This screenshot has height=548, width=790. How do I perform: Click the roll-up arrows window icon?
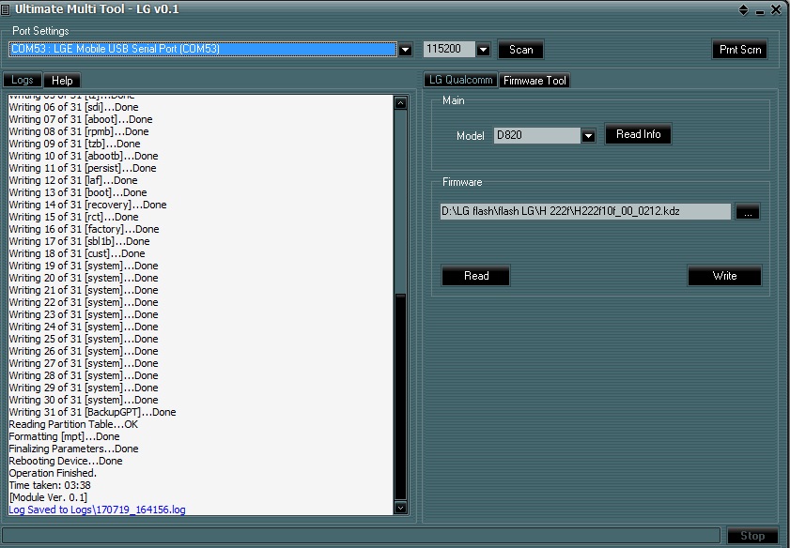743,10
